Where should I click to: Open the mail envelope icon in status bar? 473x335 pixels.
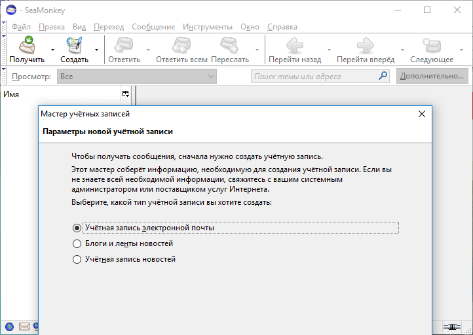point(24,326)
